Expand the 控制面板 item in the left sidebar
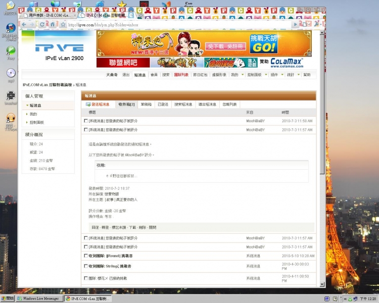The width and height of the screenshot is (379, 303). click(x=36, y=122)
